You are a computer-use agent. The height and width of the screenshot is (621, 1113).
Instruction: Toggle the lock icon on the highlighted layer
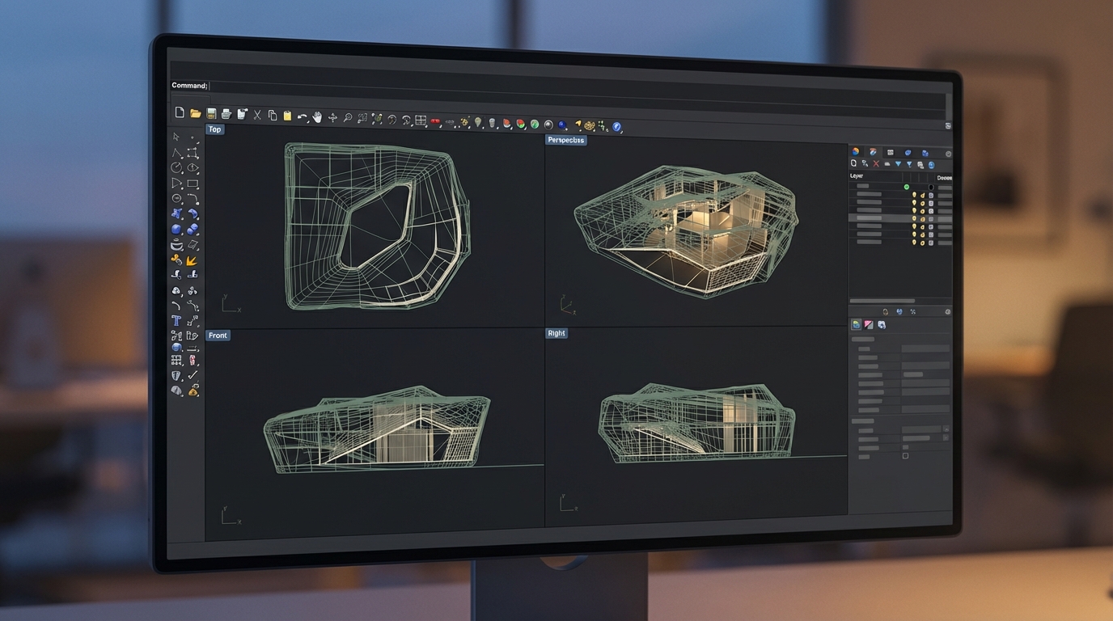pyautogui.click(x=922, y=218)
